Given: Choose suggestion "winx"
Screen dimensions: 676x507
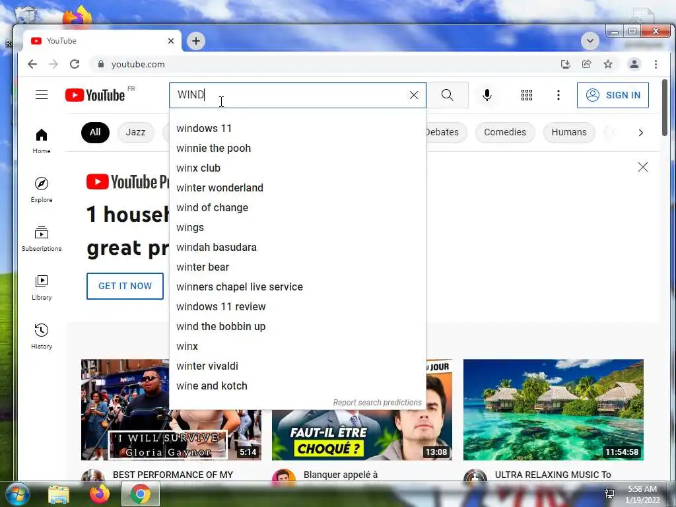Looking at the screenshot, I should [x=298, y=347].
